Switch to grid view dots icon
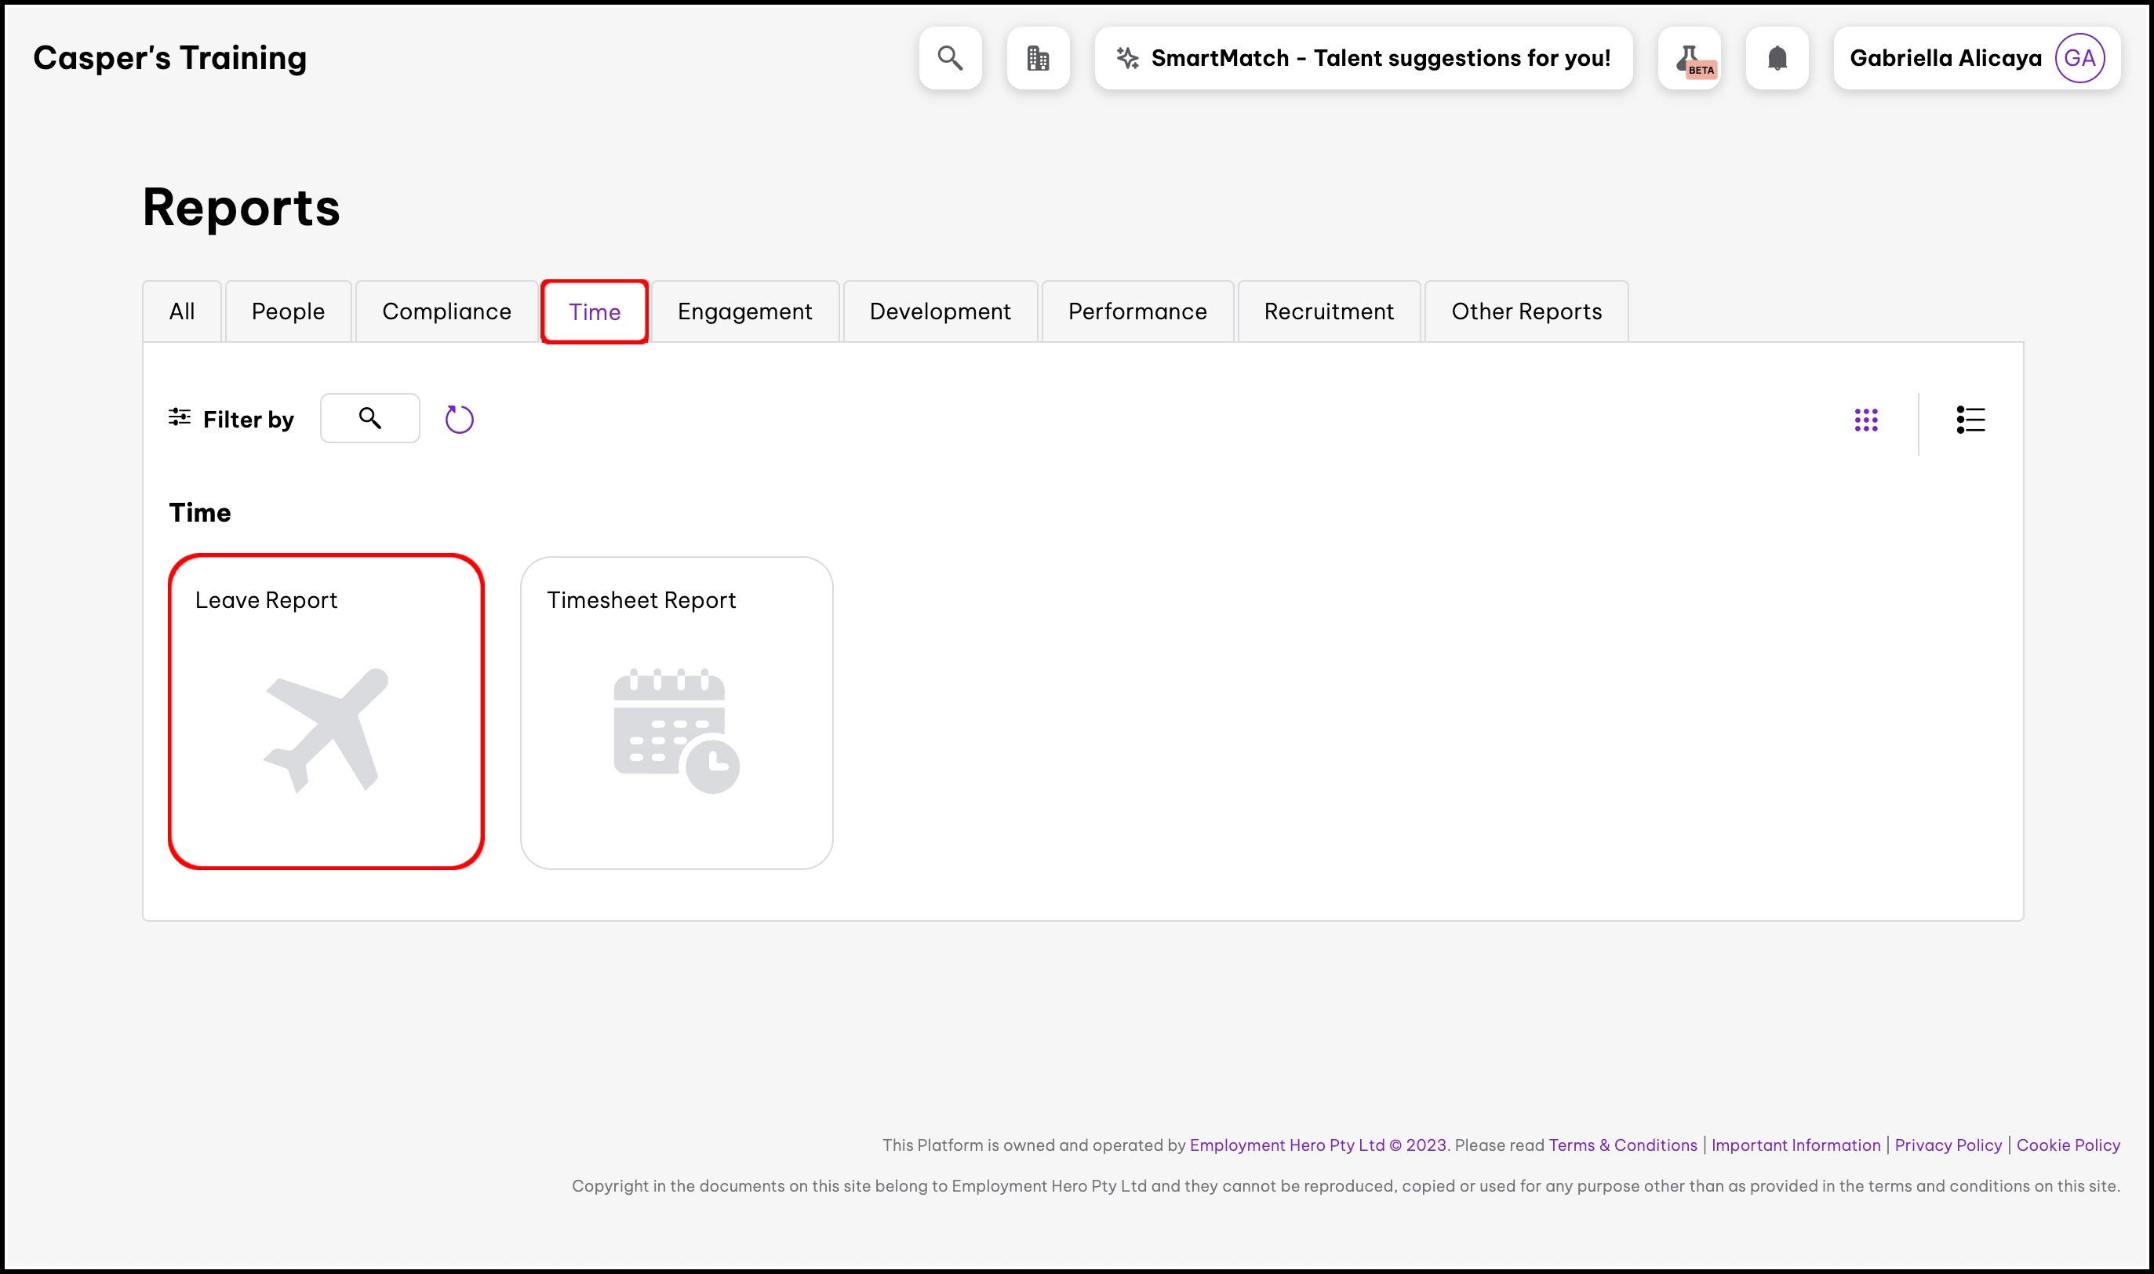 1865,420
